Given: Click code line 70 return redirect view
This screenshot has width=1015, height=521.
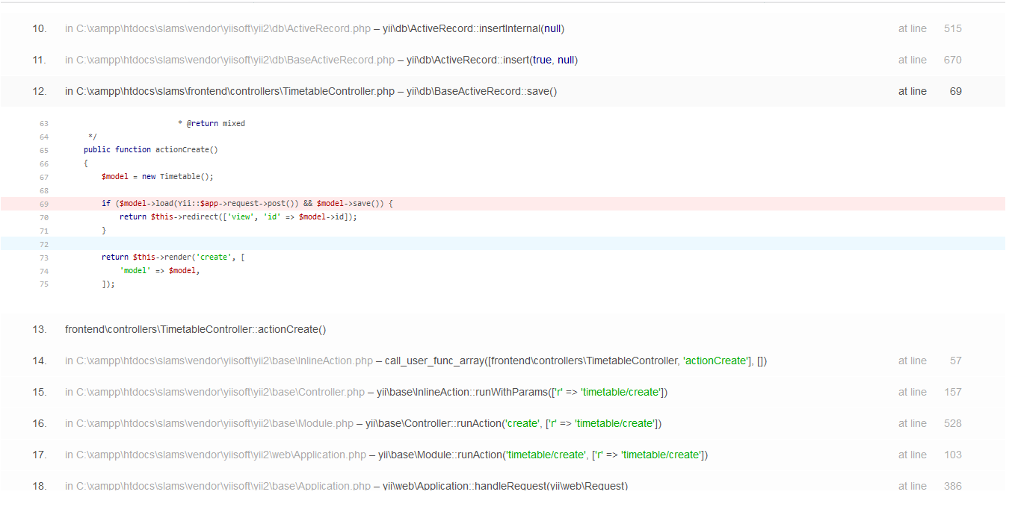Looking at the screenshot, I should click(x=238, y=216).
